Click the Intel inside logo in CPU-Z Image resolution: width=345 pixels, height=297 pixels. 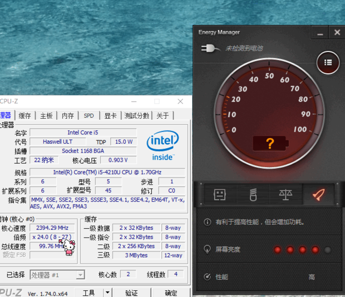(163, 146)
